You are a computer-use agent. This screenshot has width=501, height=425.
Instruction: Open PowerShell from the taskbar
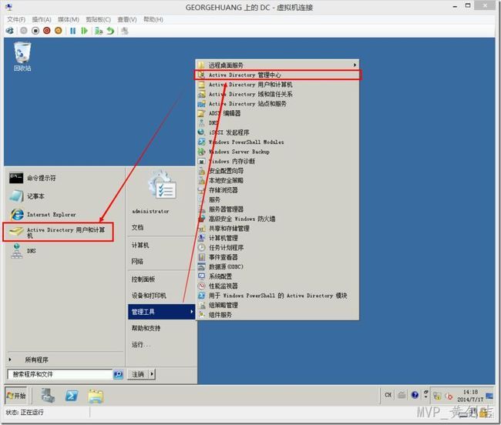(72, 396)
